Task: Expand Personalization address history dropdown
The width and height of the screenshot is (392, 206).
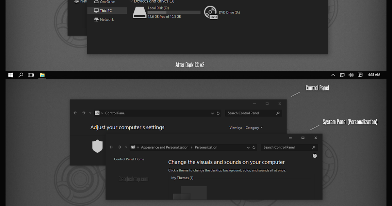Action: coord(248,148)
